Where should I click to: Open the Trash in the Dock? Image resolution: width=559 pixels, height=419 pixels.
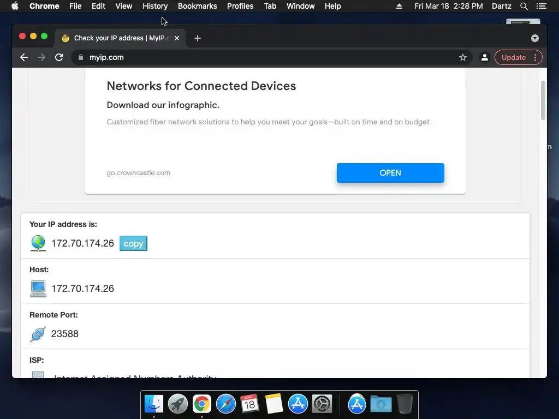[x=405, y=404]
